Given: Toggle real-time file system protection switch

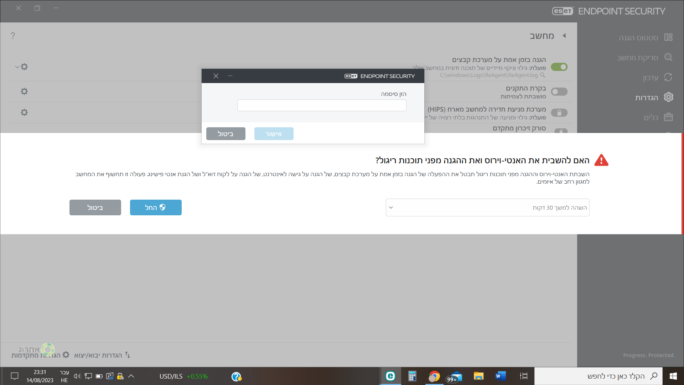Looking at the screenshot, I should [x=559, y=67].
